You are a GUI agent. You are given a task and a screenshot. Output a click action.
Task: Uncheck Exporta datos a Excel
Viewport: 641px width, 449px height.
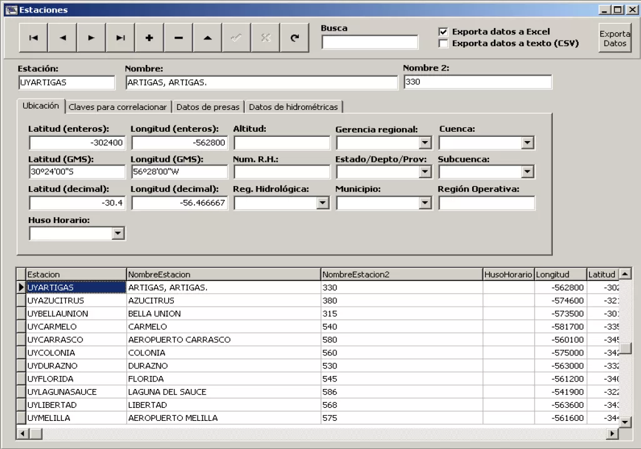click(443, 32)
